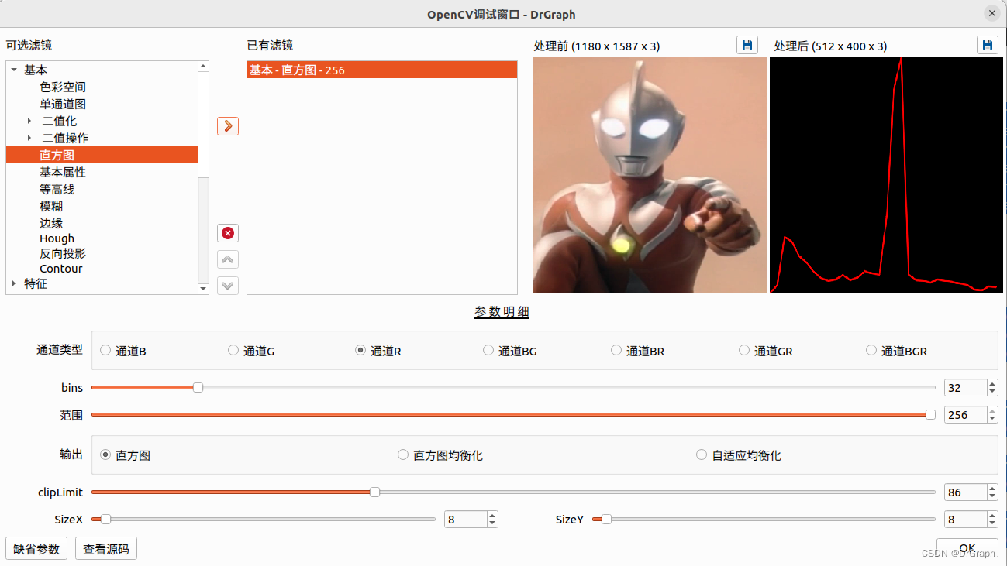This screenshot has width=1007, height=566.
Task: Select 单通道图 in the filter tree
Action: (63, 104)
